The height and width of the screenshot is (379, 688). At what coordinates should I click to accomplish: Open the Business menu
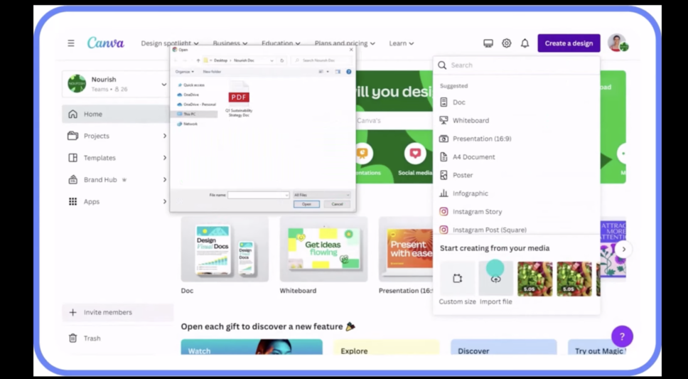(230, 43)
